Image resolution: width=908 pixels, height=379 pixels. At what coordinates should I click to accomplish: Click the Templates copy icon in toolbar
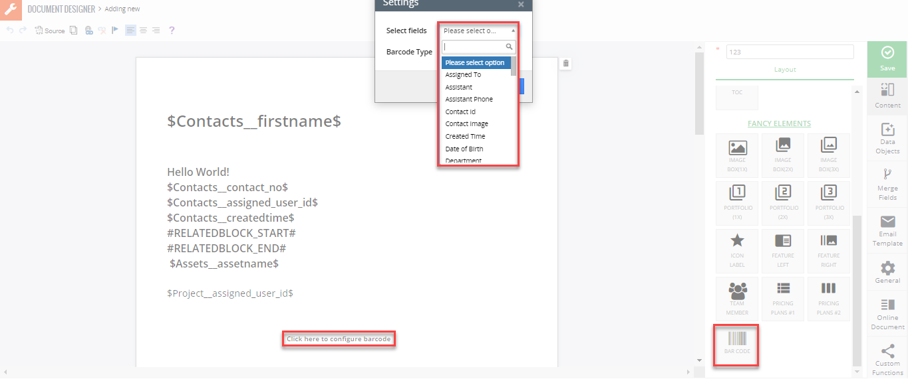(x=73, y=30)
